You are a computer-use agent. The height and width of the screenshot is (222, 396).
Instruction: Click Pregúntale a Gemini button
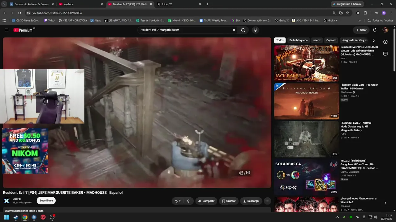pyautogui.click(x=347, y=4)
